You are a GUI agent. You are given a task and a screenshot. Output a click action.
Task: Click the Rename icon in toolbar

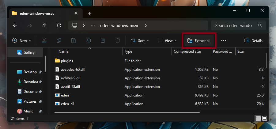pyautogui.click(x=88, y=41)
